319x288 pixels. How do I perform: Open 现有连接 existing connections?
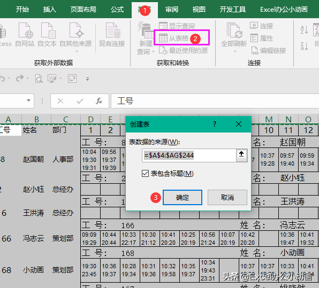click(x=112, y=35)
